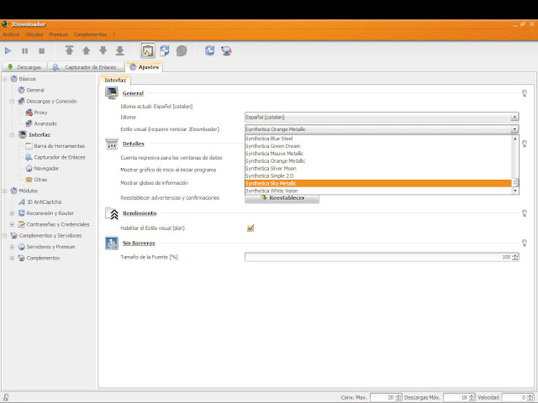Expand the Contraseñas y Credenciales node
Screen dimensions: 538x403
tap(12, 224)
